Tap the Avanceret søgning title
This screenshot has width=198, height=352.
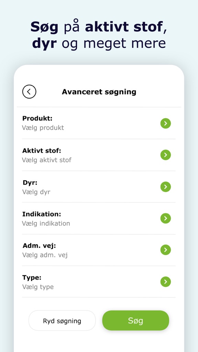point(99,92)
